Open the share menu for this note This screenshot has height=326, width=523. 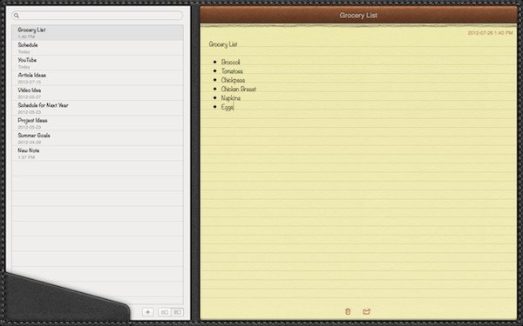367,311
